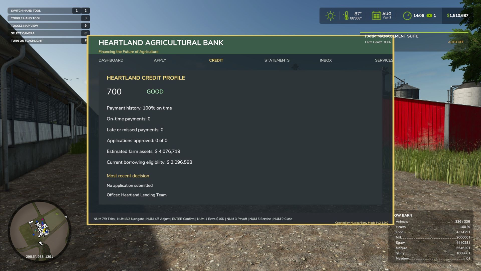Click the 'Financing the Future of Agriculture' tagline
Viewport: 481px width, 271px height.
tap(128, 52)
